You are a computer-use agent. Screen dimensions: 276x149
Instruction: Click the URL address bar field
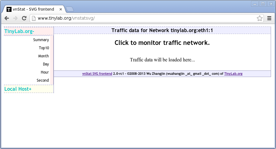(143, 18)
